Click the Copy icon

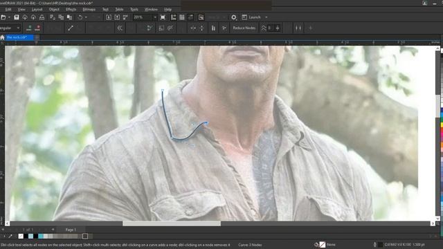[61, 17]
